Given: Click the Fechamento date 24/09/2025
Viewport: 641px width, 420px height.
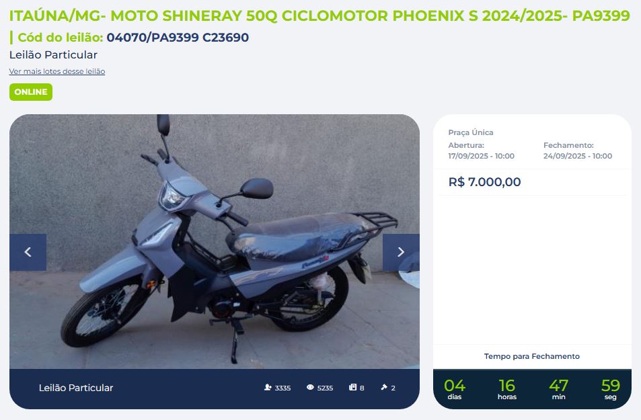Looking at the screenshot, I should 578,156.
